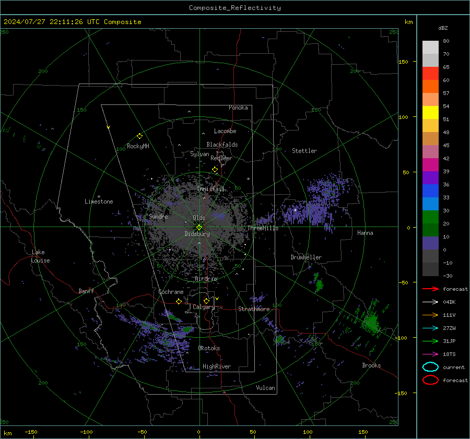Image resolution: width=470 pixels, height=439 pixels.
Task: Click the Lake Louise label
Action: (x=40, y=256)
